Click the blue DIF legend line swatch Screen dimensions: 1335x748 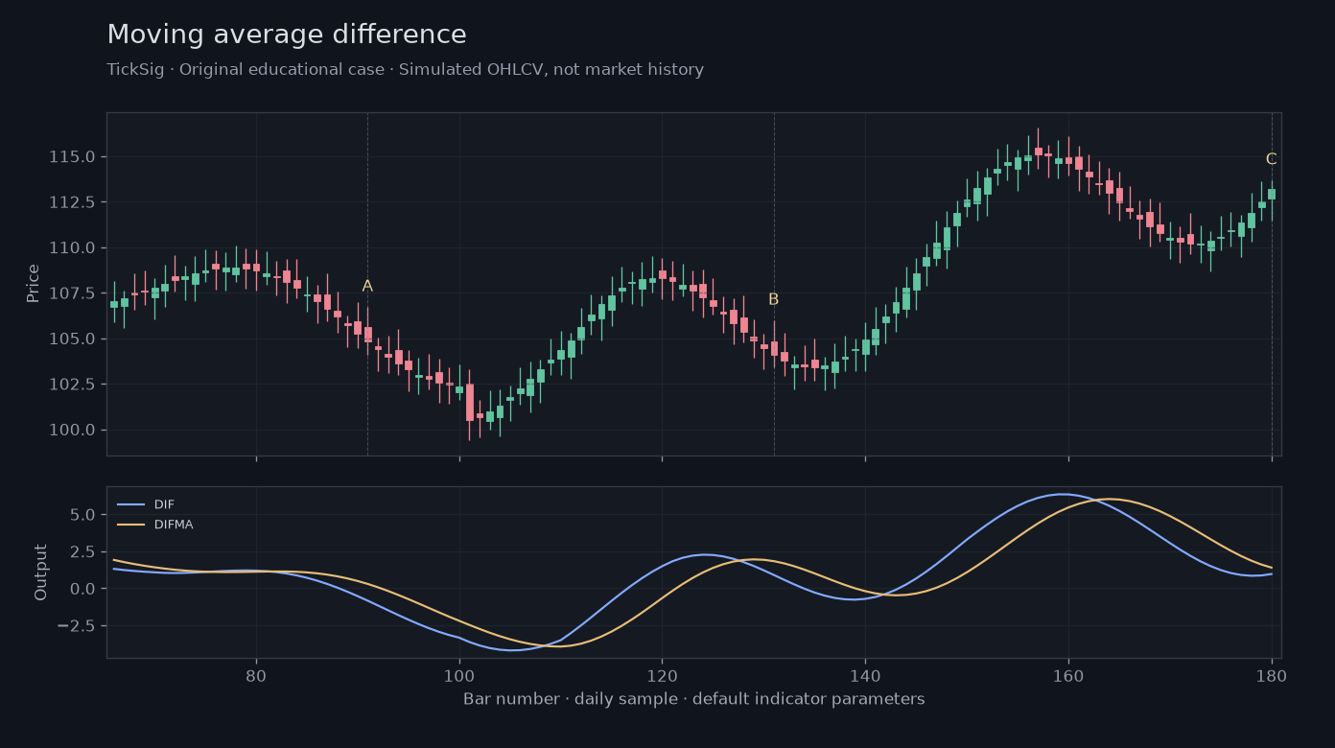pos(130,504)
